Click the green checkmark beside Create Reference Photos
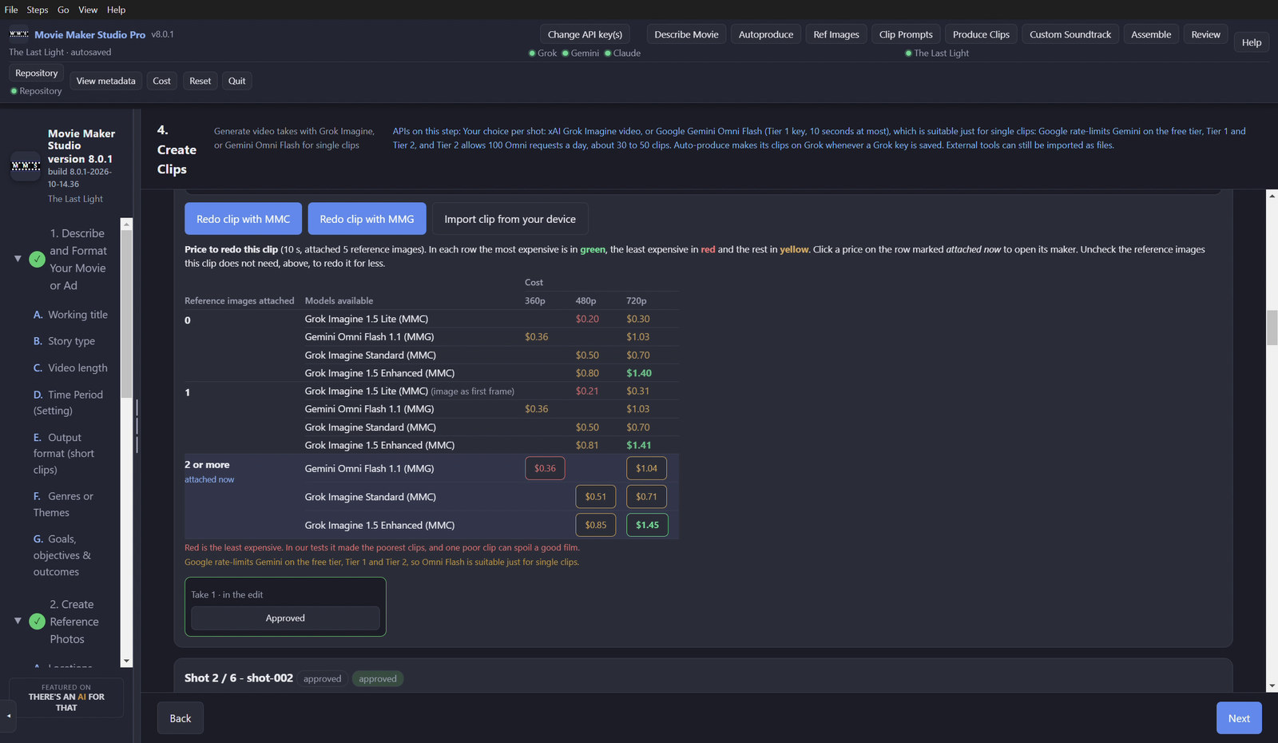The image size is (1278, 743). 37,622
